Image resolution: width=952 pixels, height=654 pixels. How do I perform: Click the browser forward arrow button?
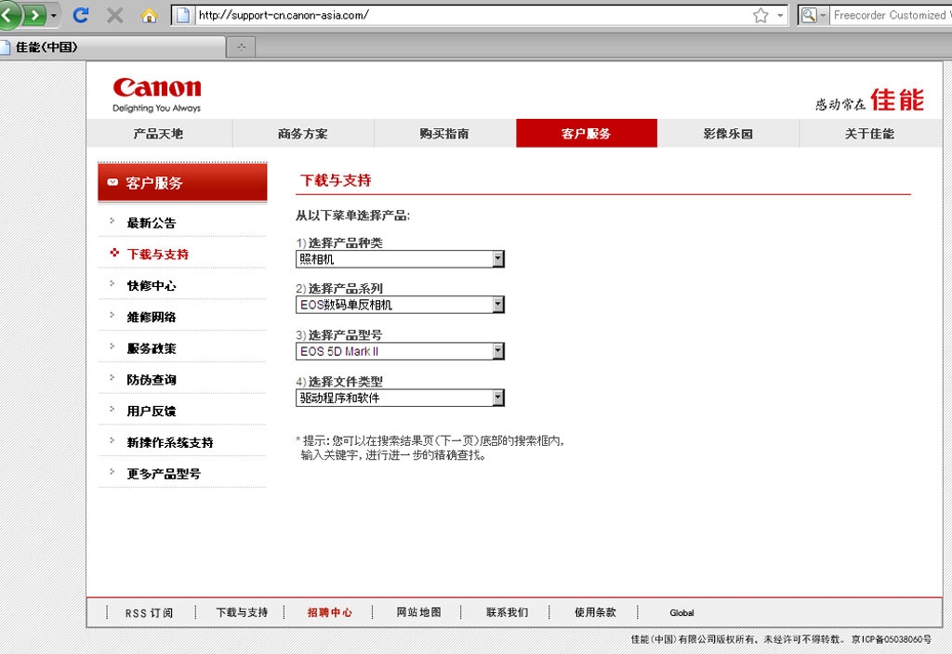click(35, 15)
